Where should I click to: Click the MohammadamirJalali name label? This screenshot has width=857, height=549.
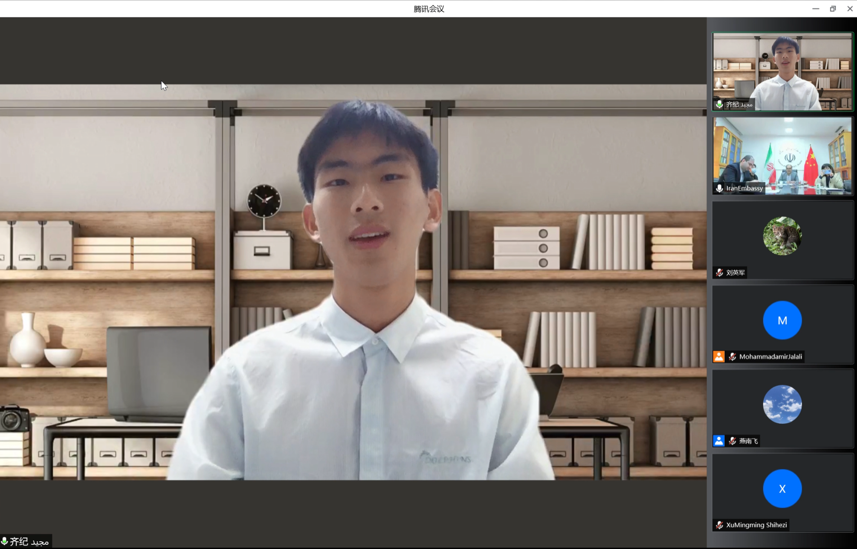tap(770, 356)
